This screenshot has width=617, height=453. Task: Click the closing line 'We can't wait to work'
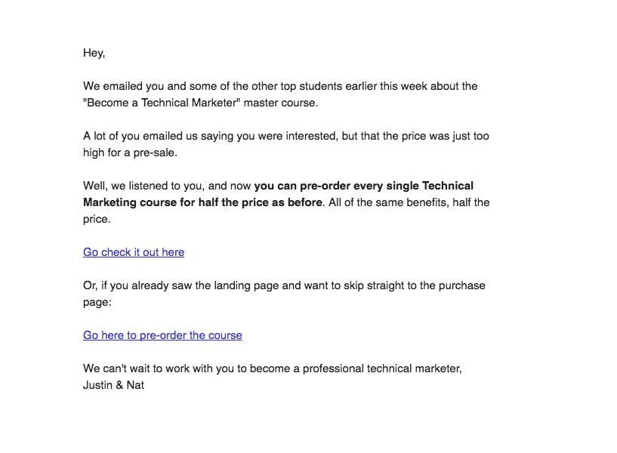(273, 368)
